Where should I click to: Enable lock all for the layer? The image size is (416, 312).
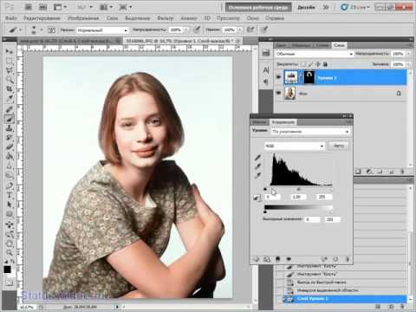325,64
